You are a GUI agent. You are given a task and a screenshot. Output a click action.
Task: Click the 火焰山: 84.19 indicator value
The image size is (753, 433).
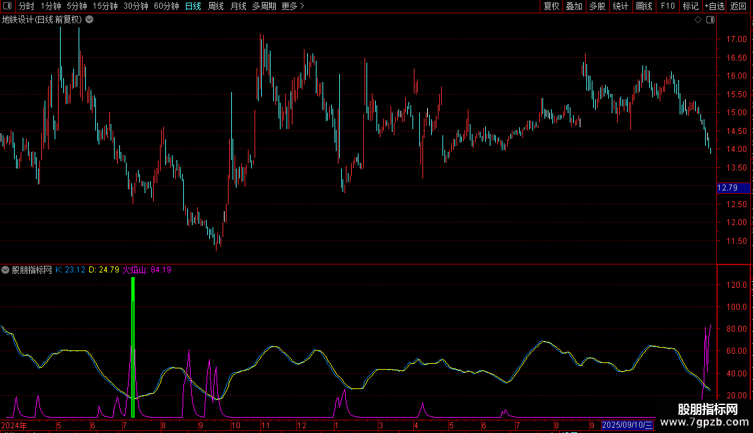[147, 270]
